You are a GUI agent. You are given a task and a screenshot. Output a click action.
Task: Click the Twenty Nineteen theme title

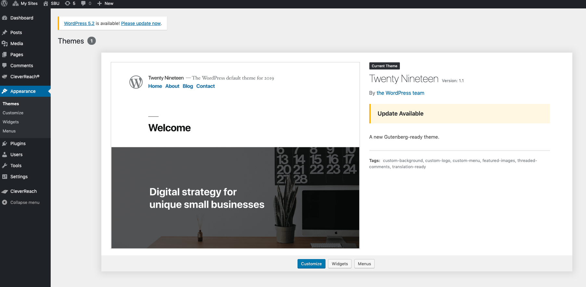404,79
